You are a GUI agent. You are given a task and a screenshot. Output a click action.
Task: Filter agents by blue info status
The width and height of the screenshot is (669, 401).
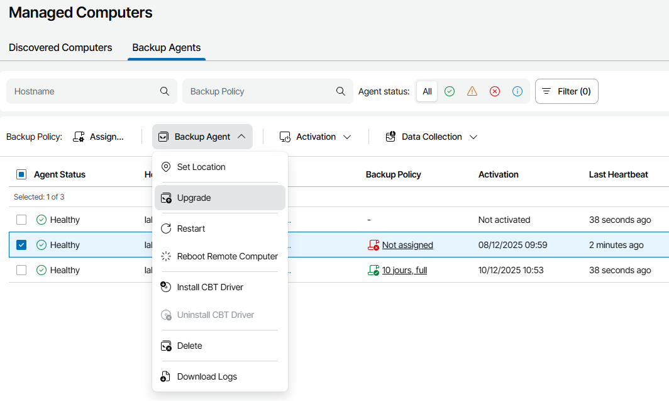coord(517,91)
